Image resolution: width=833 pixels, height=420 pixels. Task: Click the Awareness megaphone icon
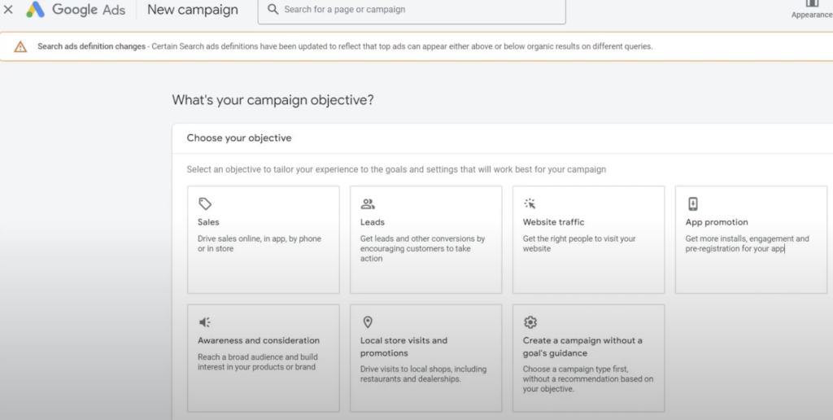(205, 322)
